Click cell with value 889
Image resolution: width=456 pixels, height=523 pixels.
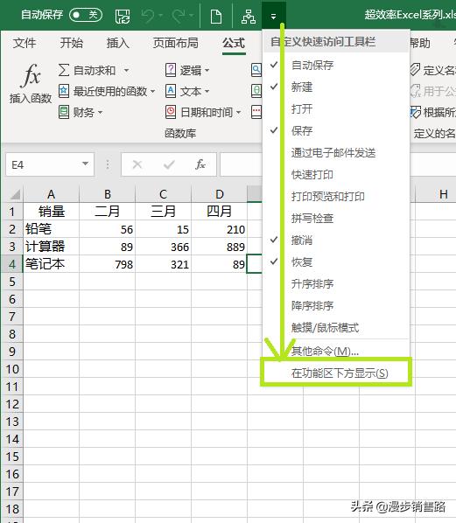[219, 247]
